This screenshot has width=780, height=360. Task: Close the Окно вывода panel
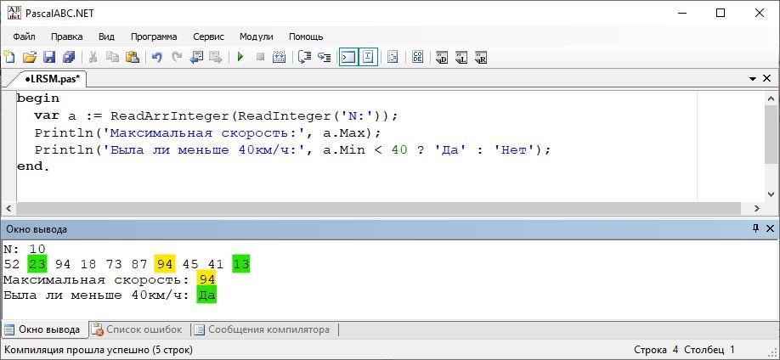pos(770,228)
